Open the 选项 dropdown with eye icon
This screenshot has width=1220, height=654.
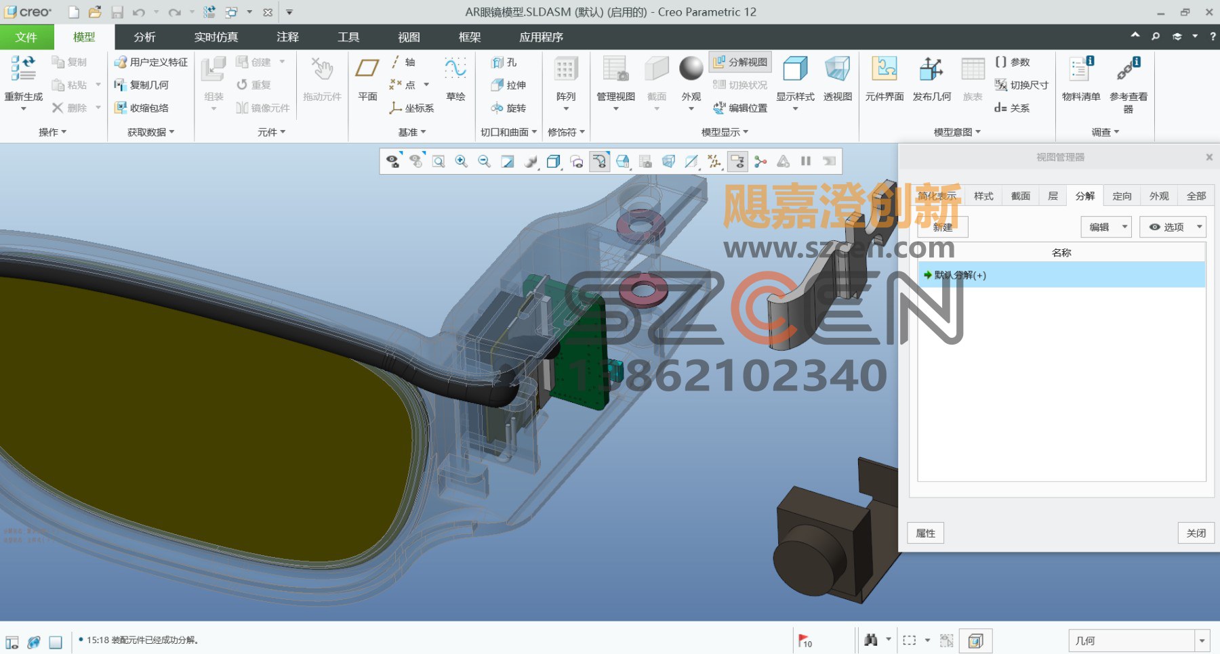coord(1173,227)
